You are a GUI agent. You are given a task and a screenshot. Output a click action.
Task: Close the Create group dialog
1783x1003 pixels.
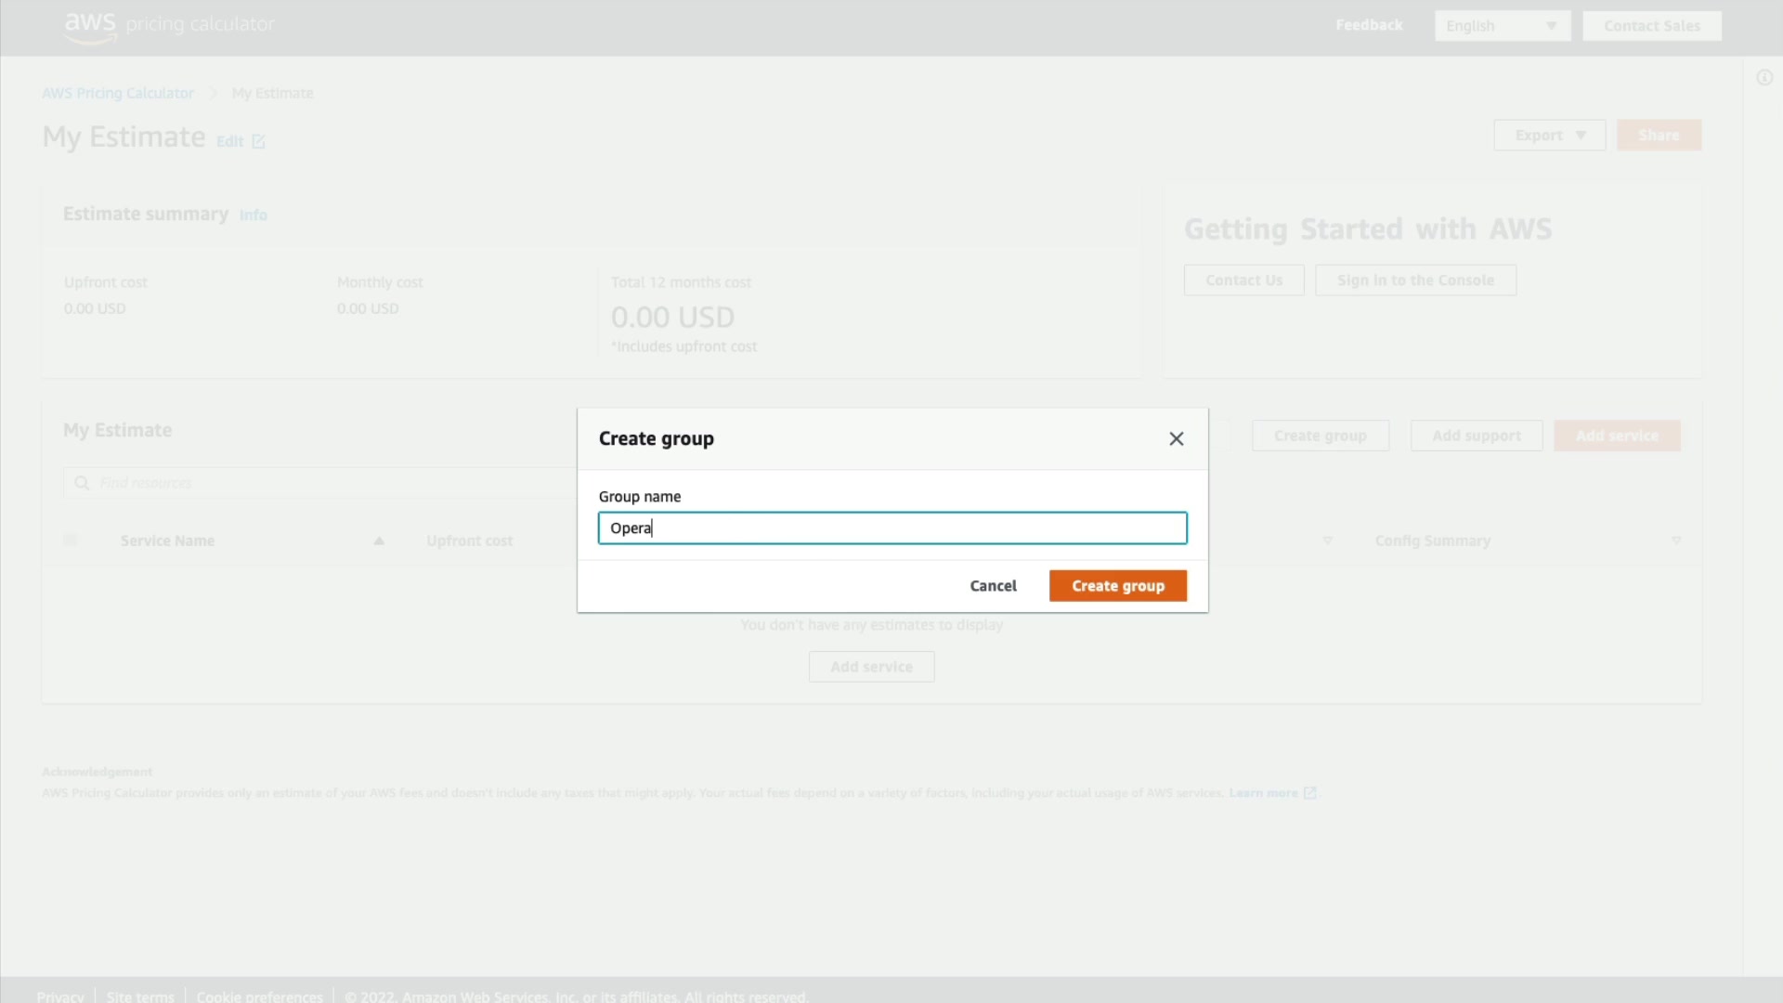(1176, 438)
